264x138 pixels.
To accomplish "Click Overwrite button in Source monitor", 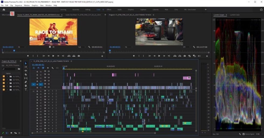I will point(74,56).
